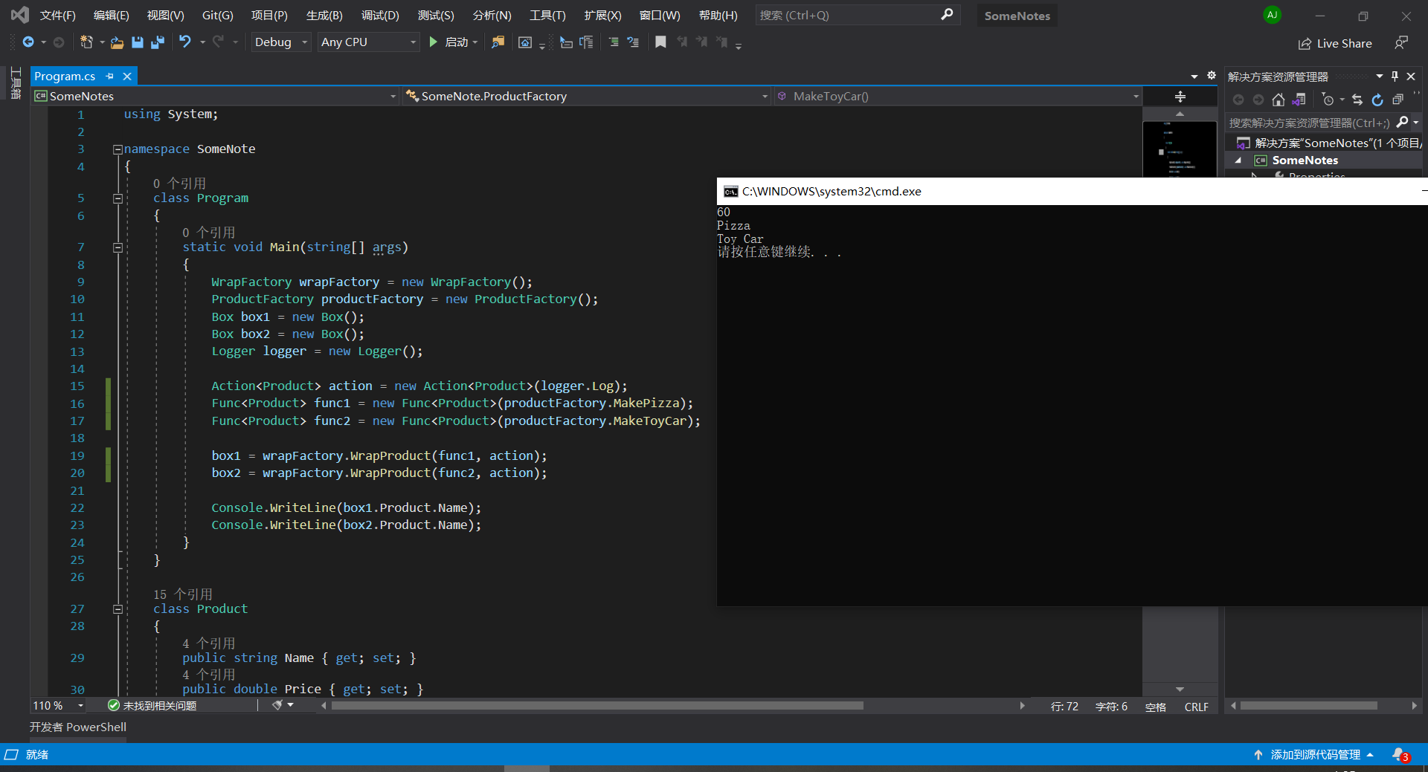Image resolution: width=1428 pixels, height=772 pixels.
Task: Open the 文件(F) menu
Action: (x=58, y=16)
